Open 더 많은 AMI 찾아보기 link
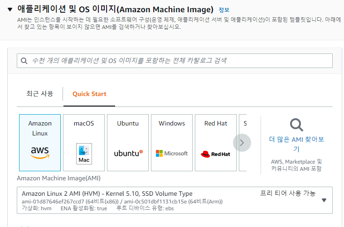Image resolution: width=344 pixels, height=227 pixels. pos(296,144)
